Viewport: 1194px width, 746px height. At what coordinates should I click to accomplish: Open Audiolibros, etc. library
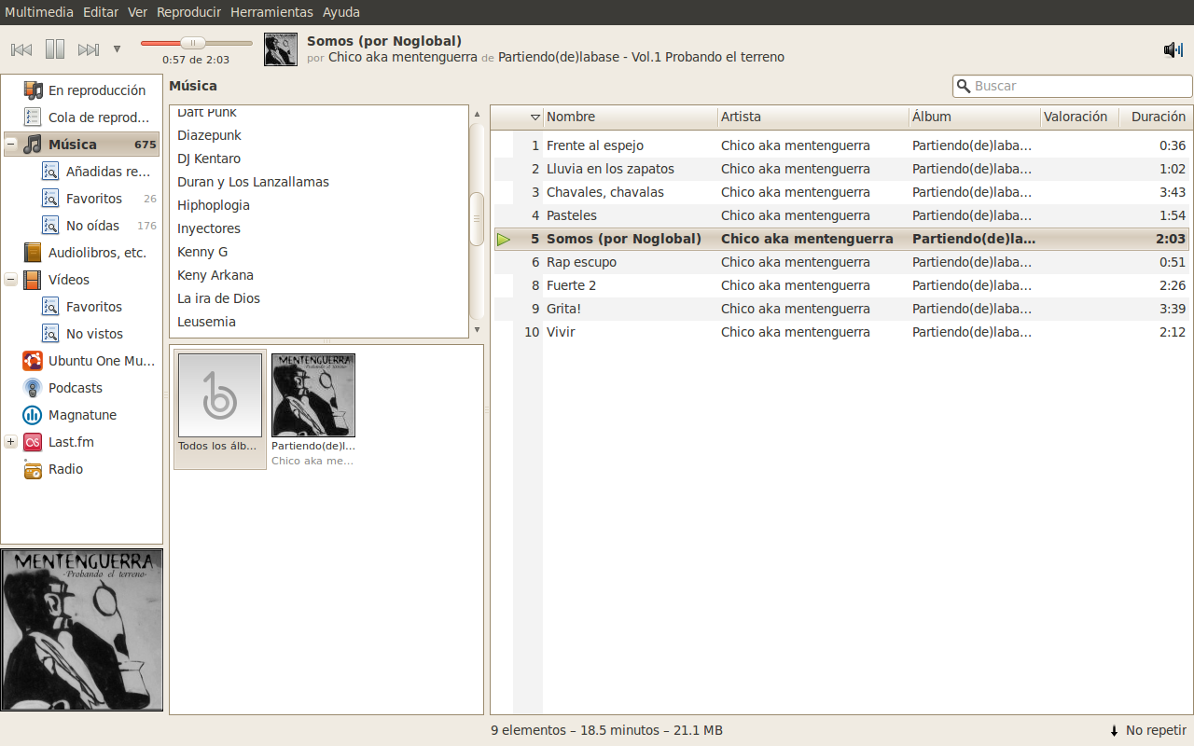[x=97, y=253]
